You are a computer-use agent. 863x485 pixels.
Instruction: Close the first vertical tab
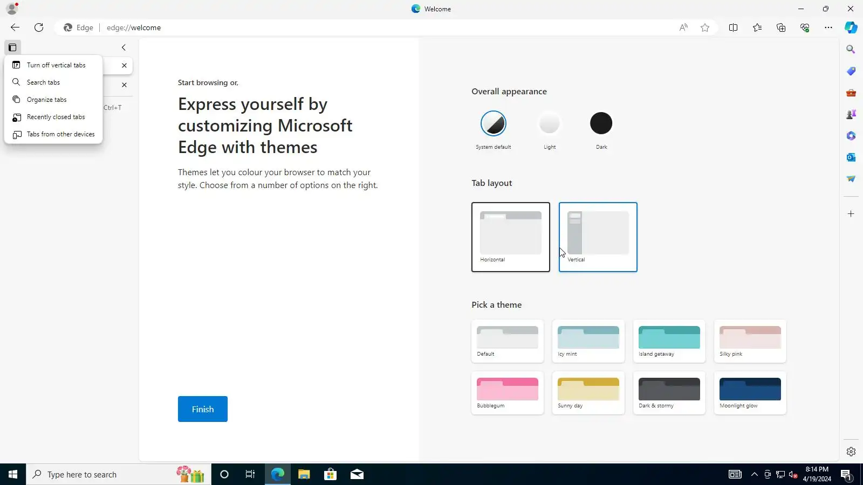pos(124,65)
